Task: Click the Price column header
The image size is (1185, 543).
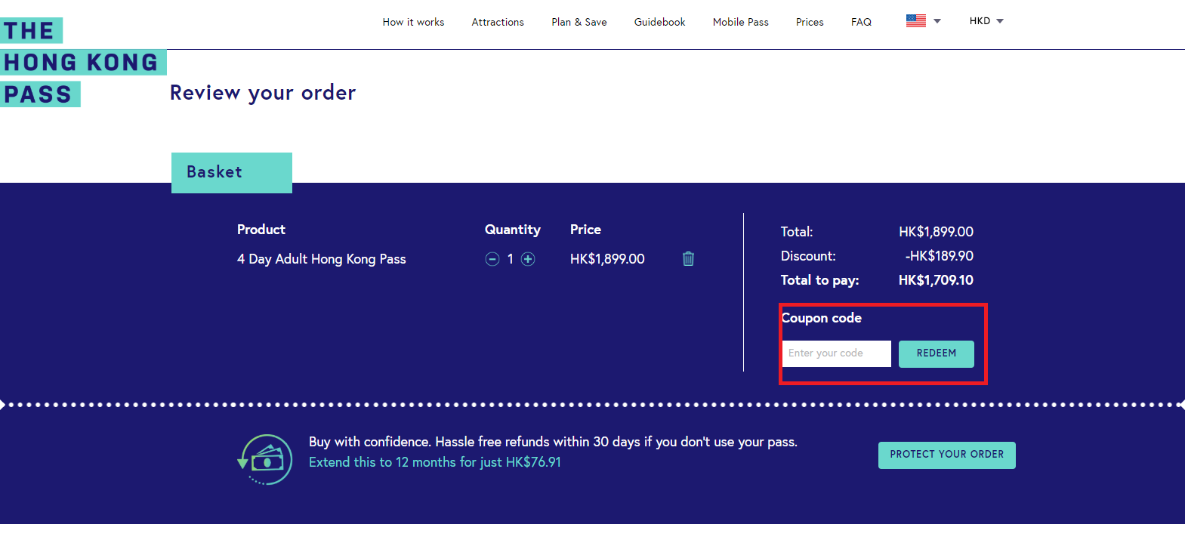Action: 585,230
